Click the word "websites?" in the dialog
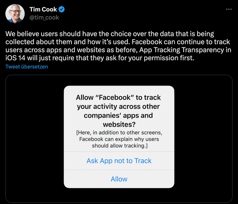The image size is (238, 204). coord(119,124)
